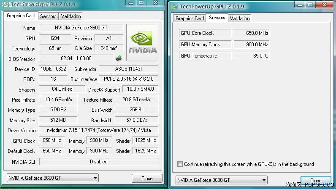Open Validation tab in right window

[x=240, y=18]
